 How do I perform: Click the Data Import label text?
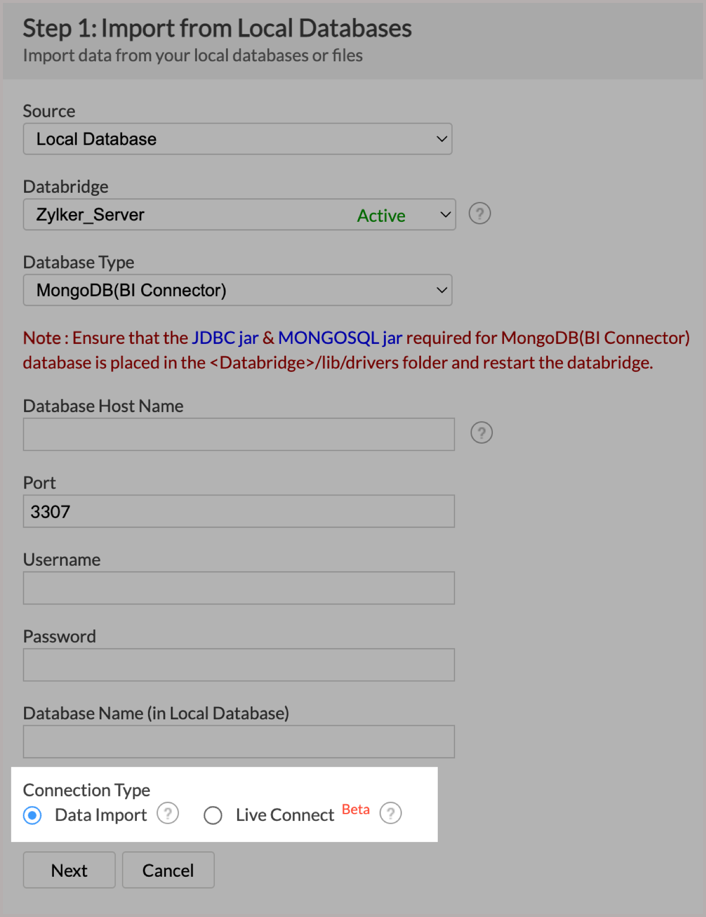pos(101,815)
